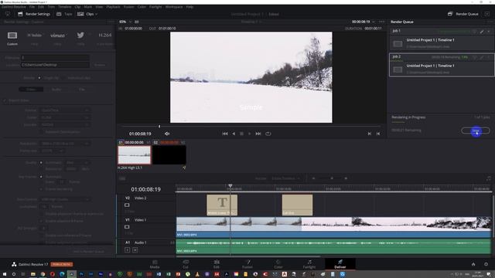
Task: Switch to the Video settings tab
Action: point(31,90)
